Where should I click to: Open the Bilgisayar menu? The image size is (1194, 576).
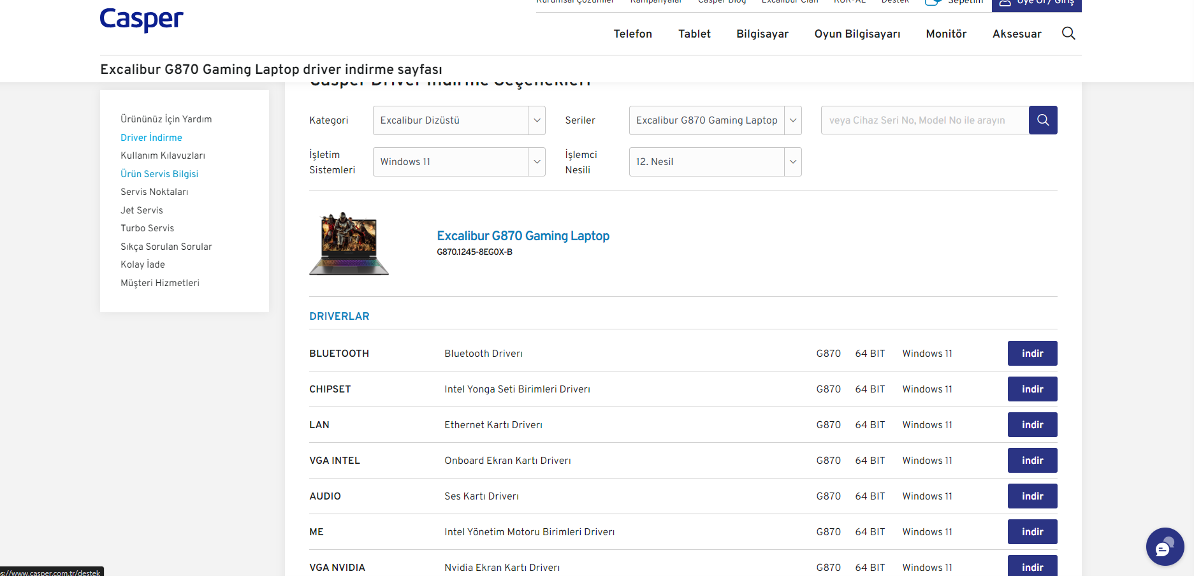pos(762,34)
